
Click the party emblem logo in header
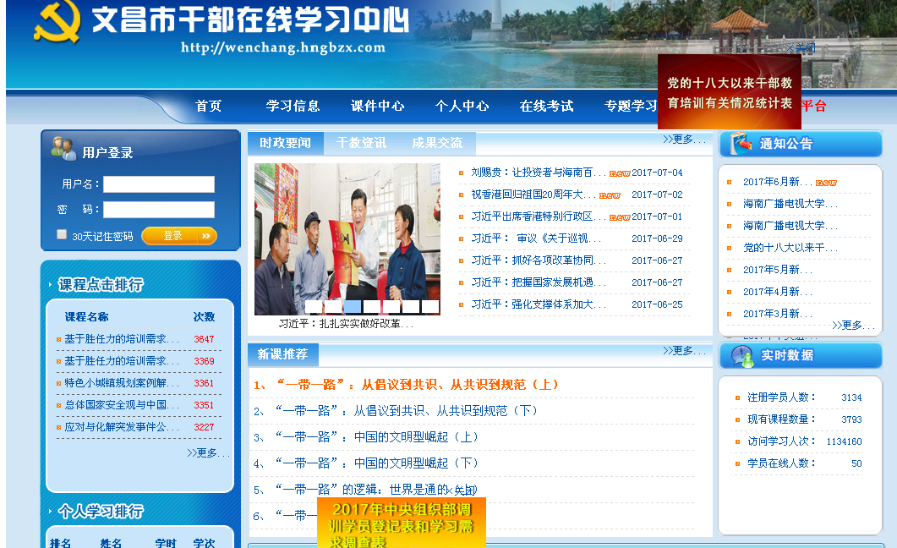57,23
